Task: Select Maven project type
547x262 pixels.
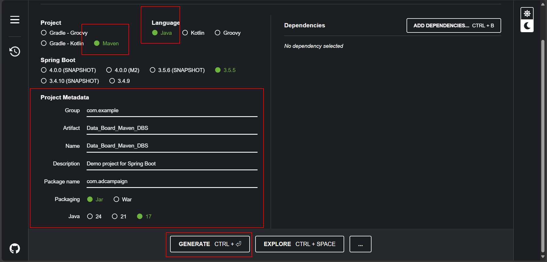Action: 106,43
